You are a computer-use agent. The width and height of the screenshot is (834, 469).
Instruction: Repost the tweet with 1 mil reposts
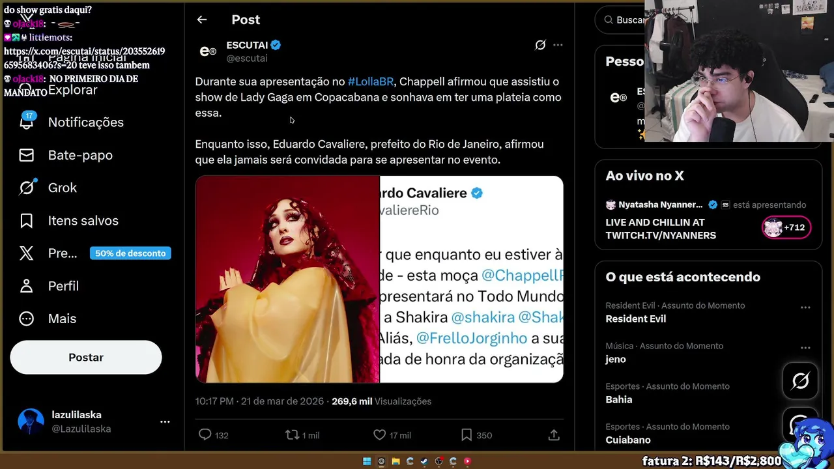293,434
